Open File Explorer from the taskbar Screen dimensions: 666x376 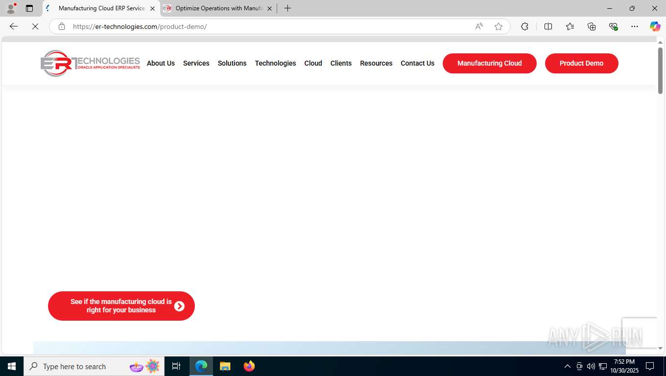pyautogui.click(x=225, y=366)
